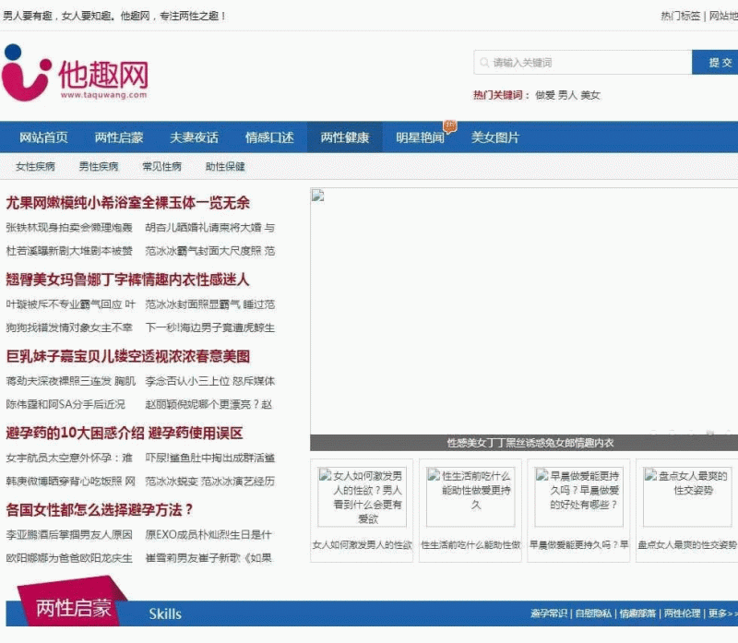Viewport: 738px width, 643px height.
Task: Switch to the 两性健康 tab
Action: pyautogui.click(x=343, y=136)
